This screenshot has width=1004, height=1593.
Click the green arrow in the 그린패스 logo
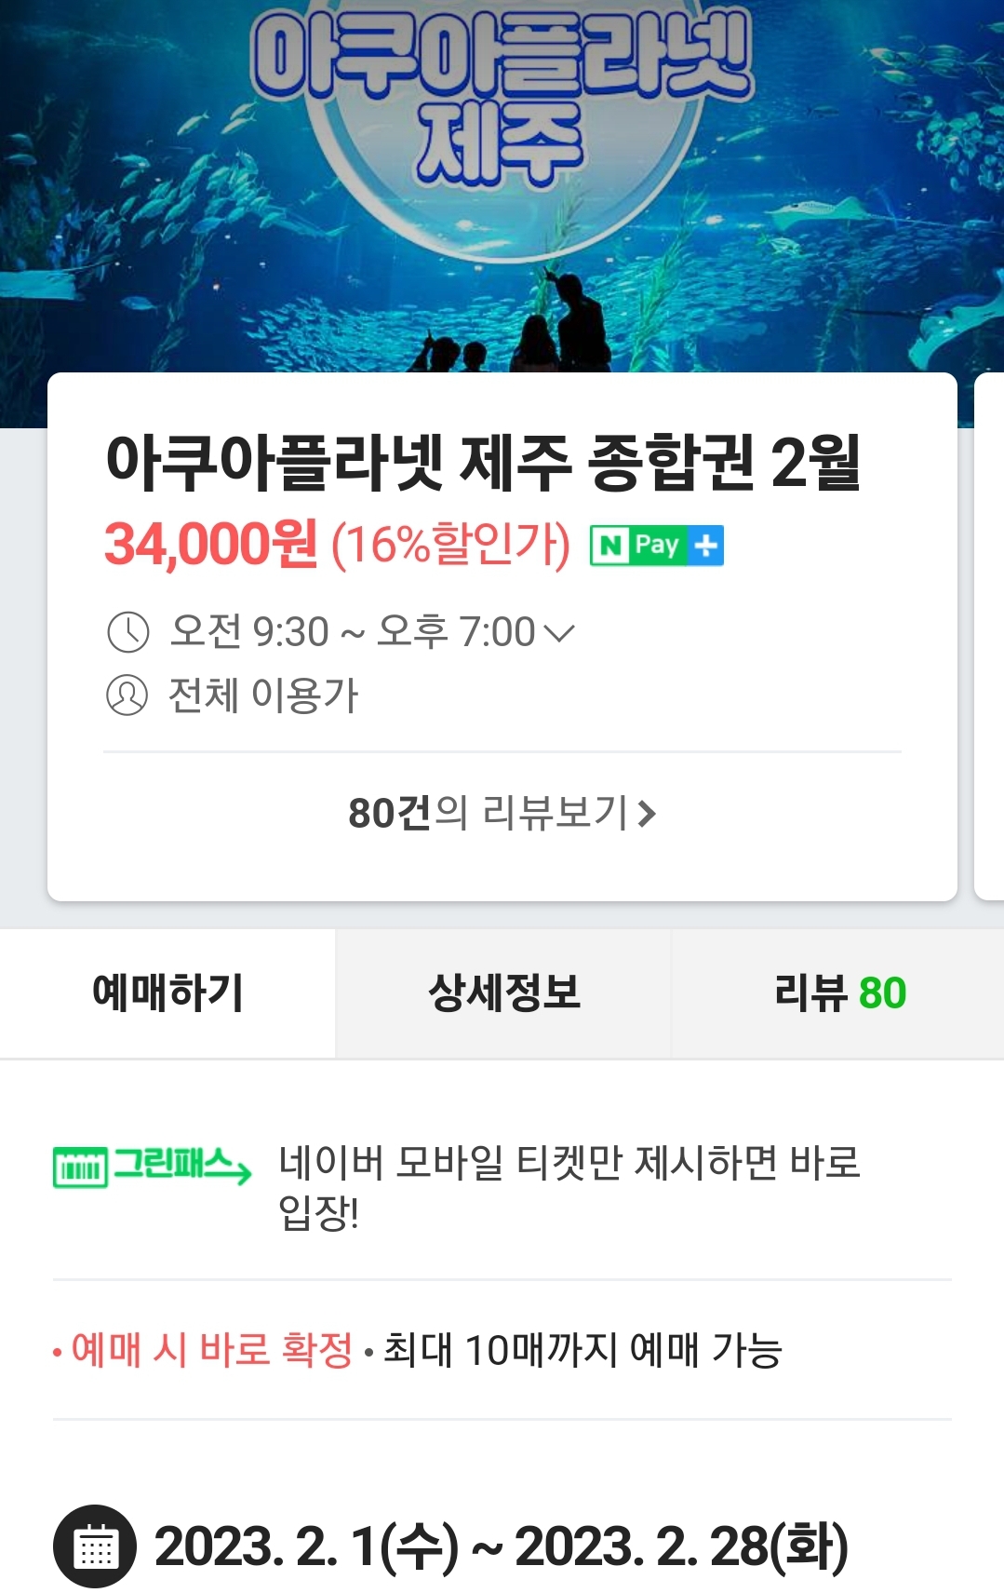point(242,1173)
